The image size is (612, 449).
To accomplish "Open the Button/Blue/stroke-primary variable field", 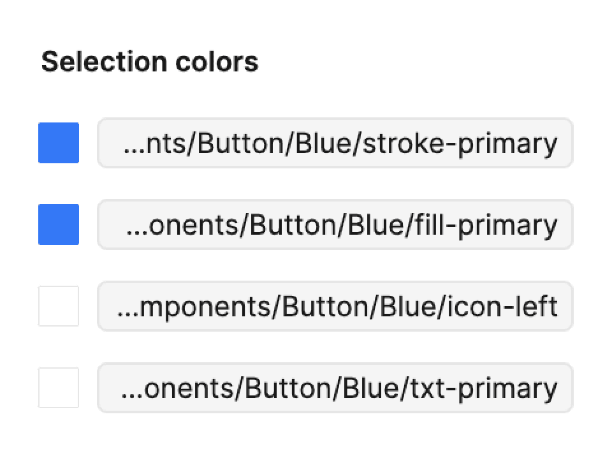I will coord(335,143).
